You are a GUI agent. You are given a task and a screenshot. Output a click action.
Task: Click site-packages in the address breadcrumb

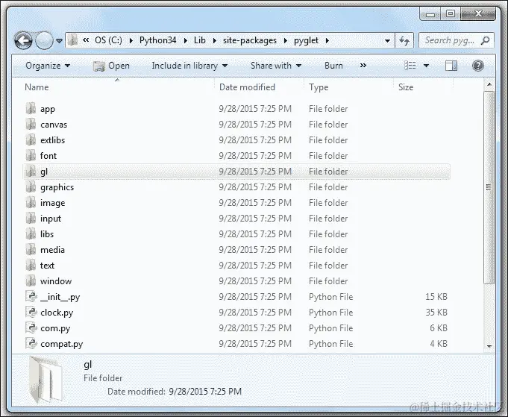tap(250, 40)
